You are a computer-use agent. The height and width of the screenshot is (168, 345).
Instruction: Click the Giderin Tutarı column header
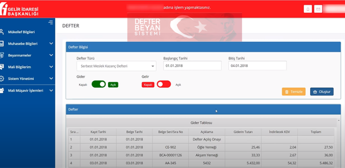click(243, 132)
